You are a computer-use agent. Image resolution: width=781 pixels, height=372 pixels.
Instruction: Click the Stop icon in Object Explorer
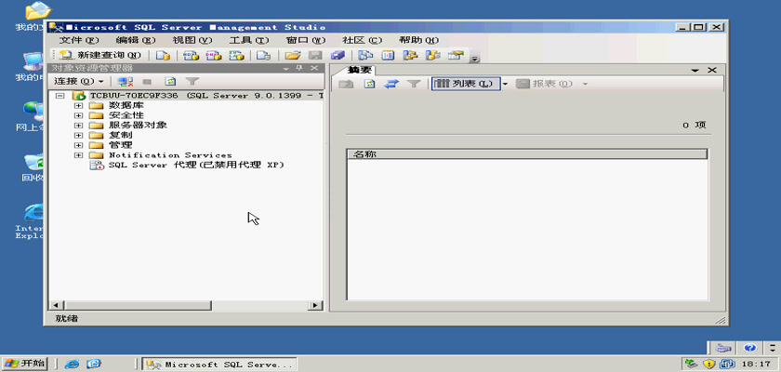148,81
